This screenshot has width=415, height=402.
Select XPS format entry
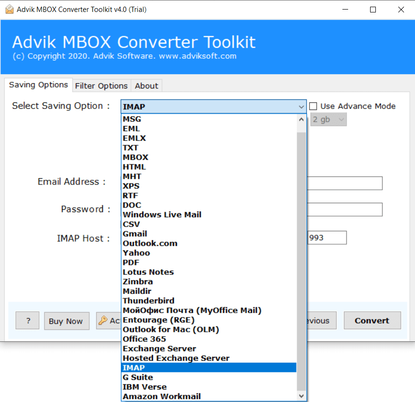(x=209, y=186)
